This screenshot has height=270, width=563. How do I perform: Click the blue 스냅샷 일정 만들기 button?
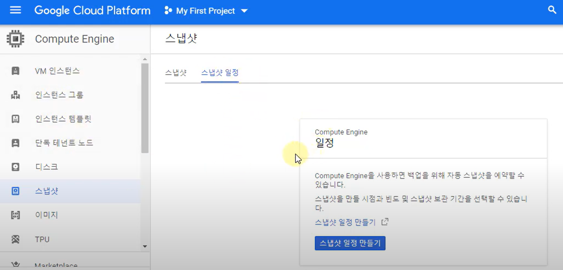pos(350,243)
